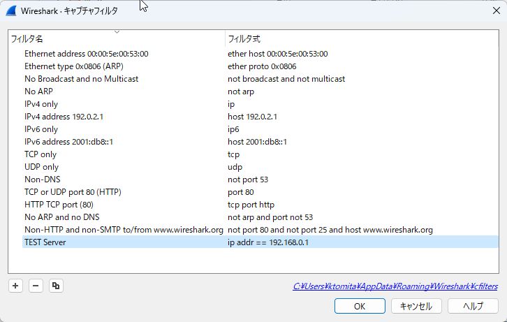The height and width of the screenshot is (322, 507).
Task: Open the cfilters file path link
Action: pyautogui.click(x=395, y=286)
